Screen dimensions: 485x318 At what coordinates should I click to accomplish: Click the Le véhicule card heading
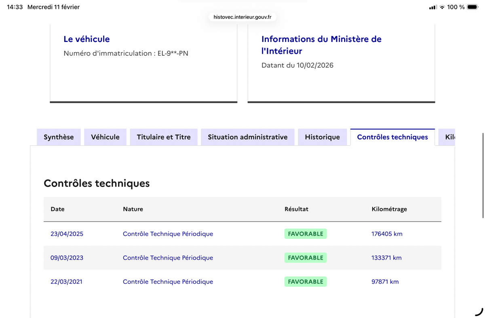pos(86,39)
